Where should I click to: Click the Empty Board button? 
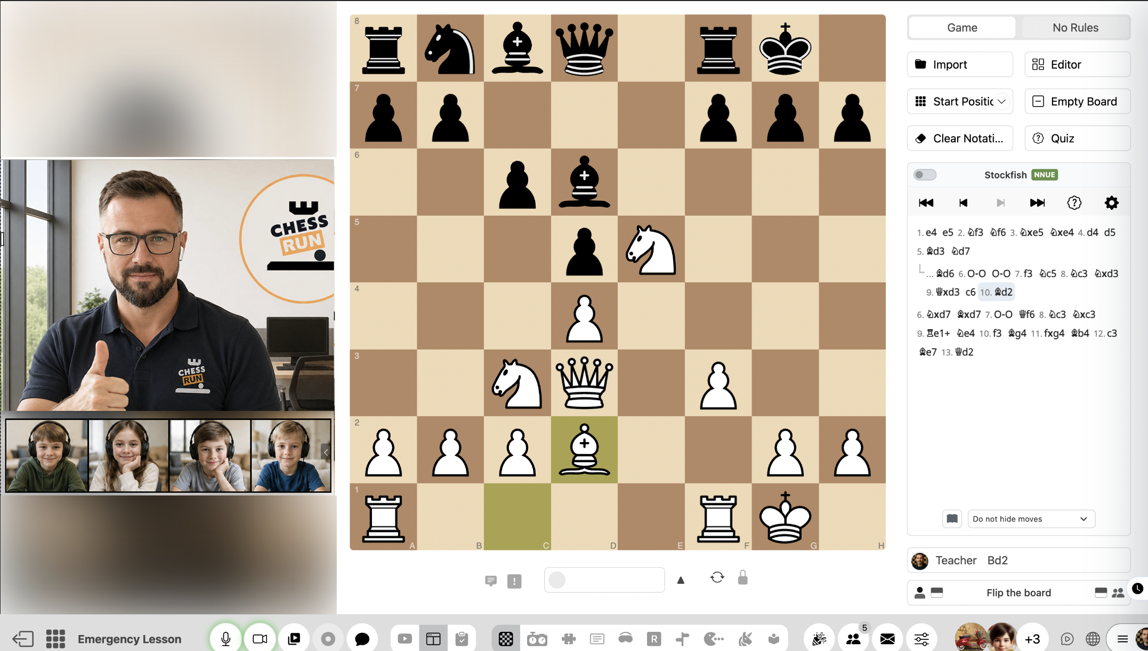[1077, 101]
